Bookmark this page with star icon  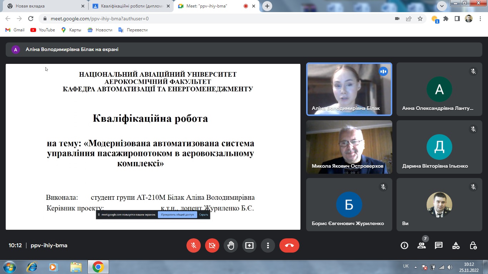(420, 19)
